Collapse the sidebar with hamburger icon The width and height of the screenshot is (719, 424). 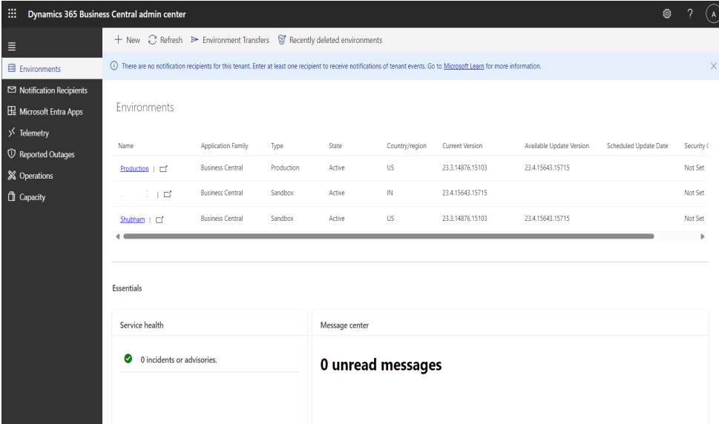pos(12,46)
